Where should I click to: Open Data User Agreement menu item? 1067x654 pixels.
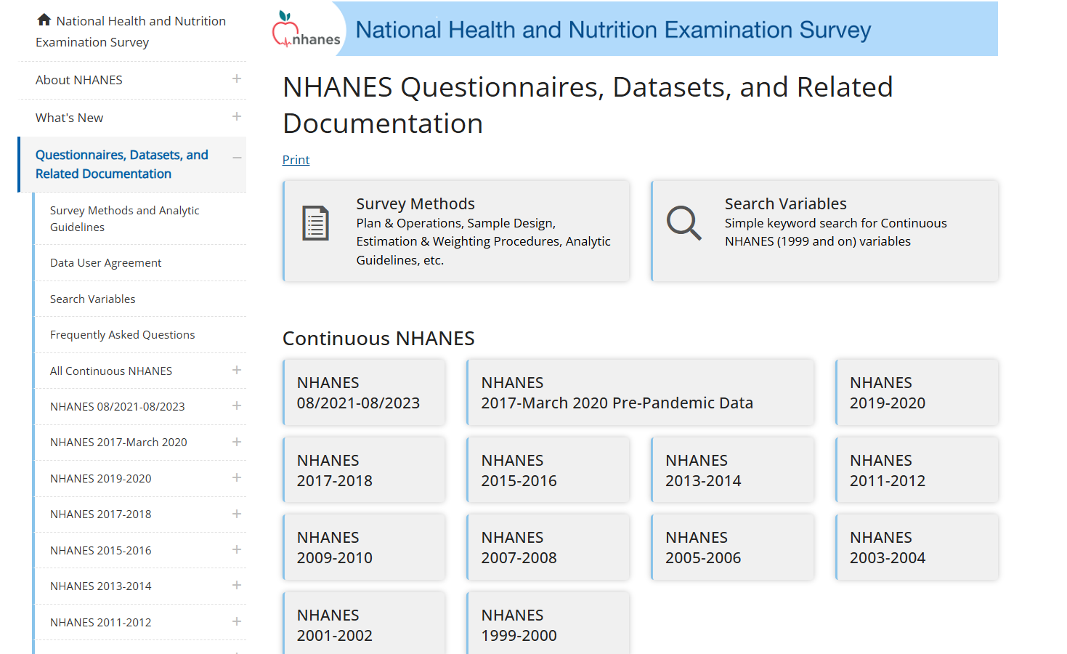point(106,262)
